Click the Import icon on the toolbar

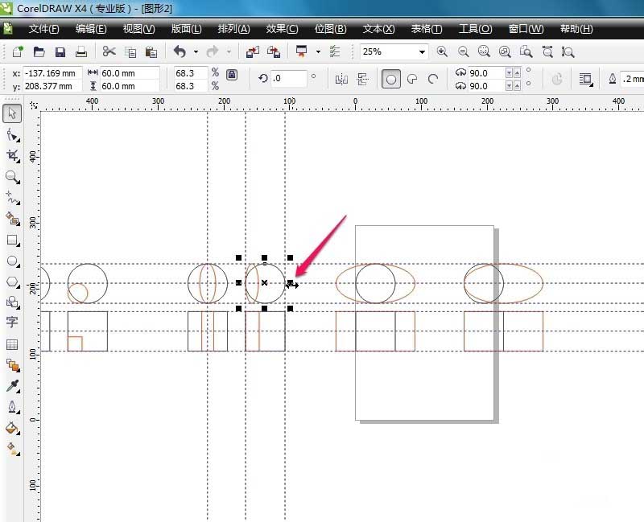pyautogui.click(x=252, y=51)
